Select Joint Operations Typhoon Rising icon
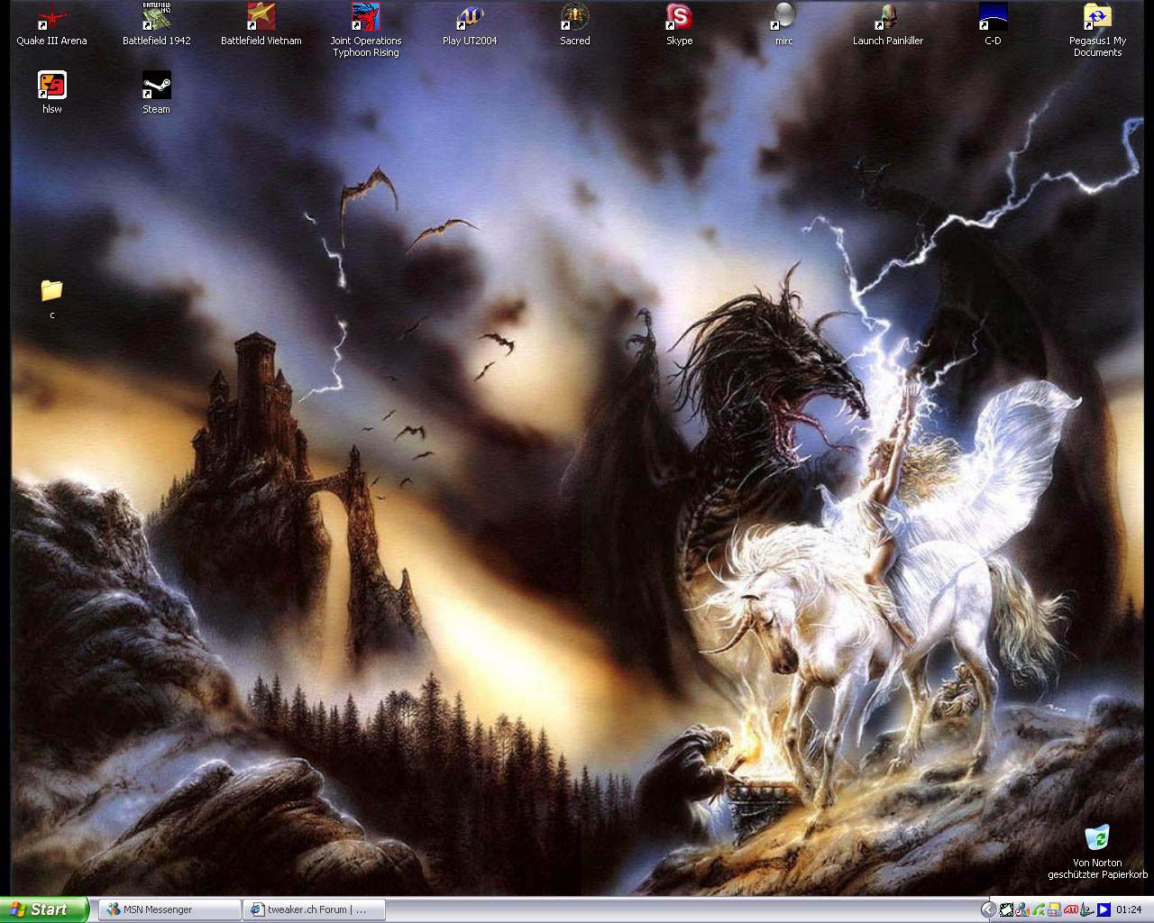Image resolution: width=1154 pixels, height=923 pixels. coord(365,18)
